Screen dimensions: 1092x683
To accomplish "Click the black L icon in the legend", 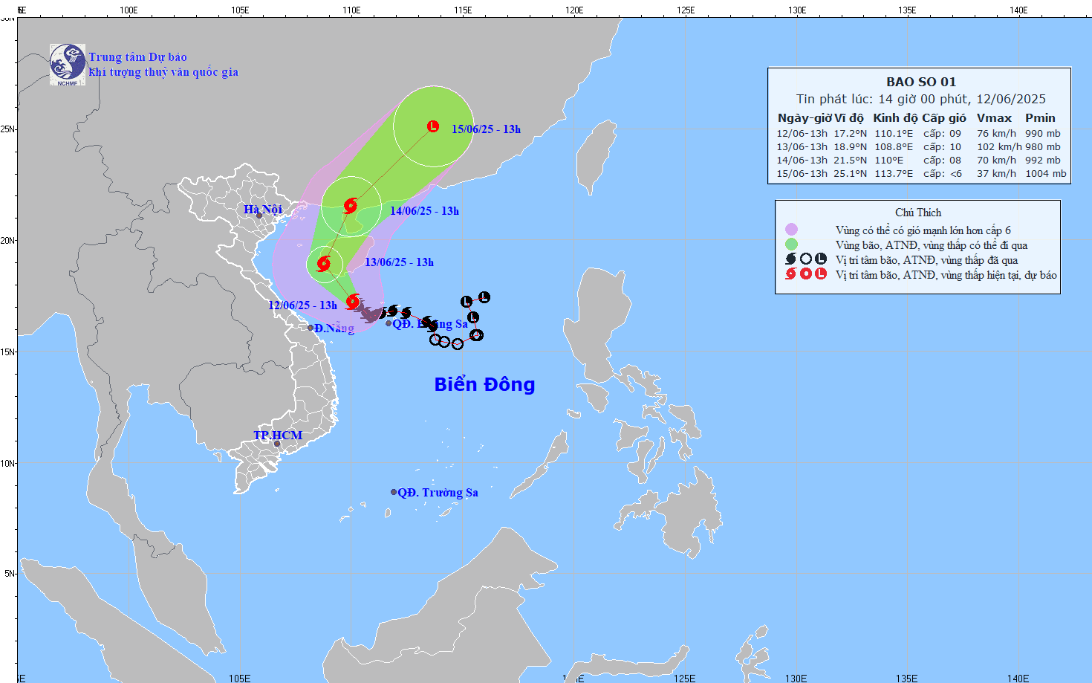I will click(821, 259).
